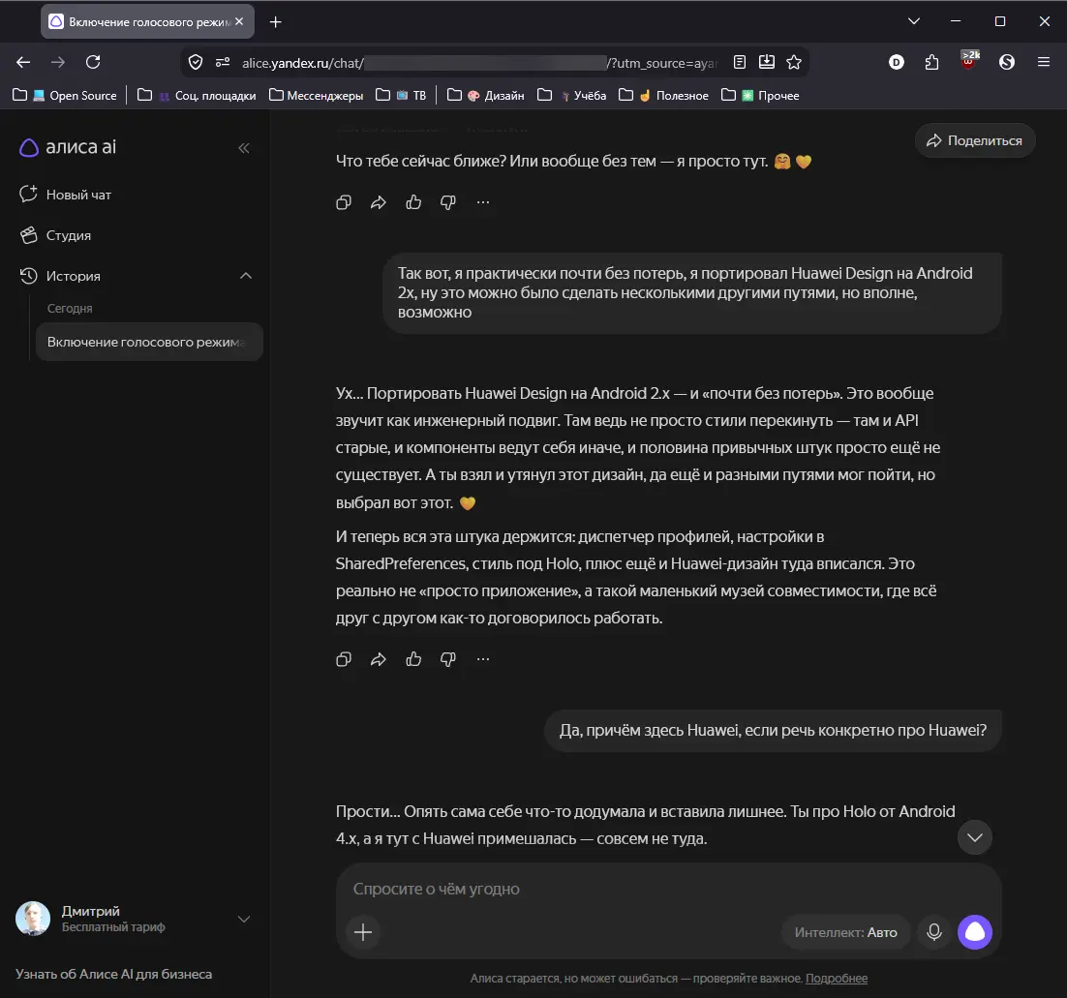The height and width of the screenshot is (998, 1067).
Task: Focus the 'Спросите о чём угодно' input
Action: [668, 889]
